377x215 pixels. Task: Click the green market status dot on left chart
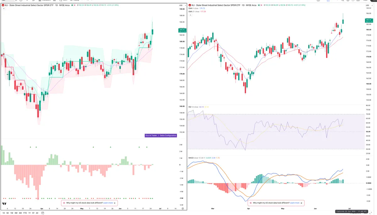[x=72, y=5]
